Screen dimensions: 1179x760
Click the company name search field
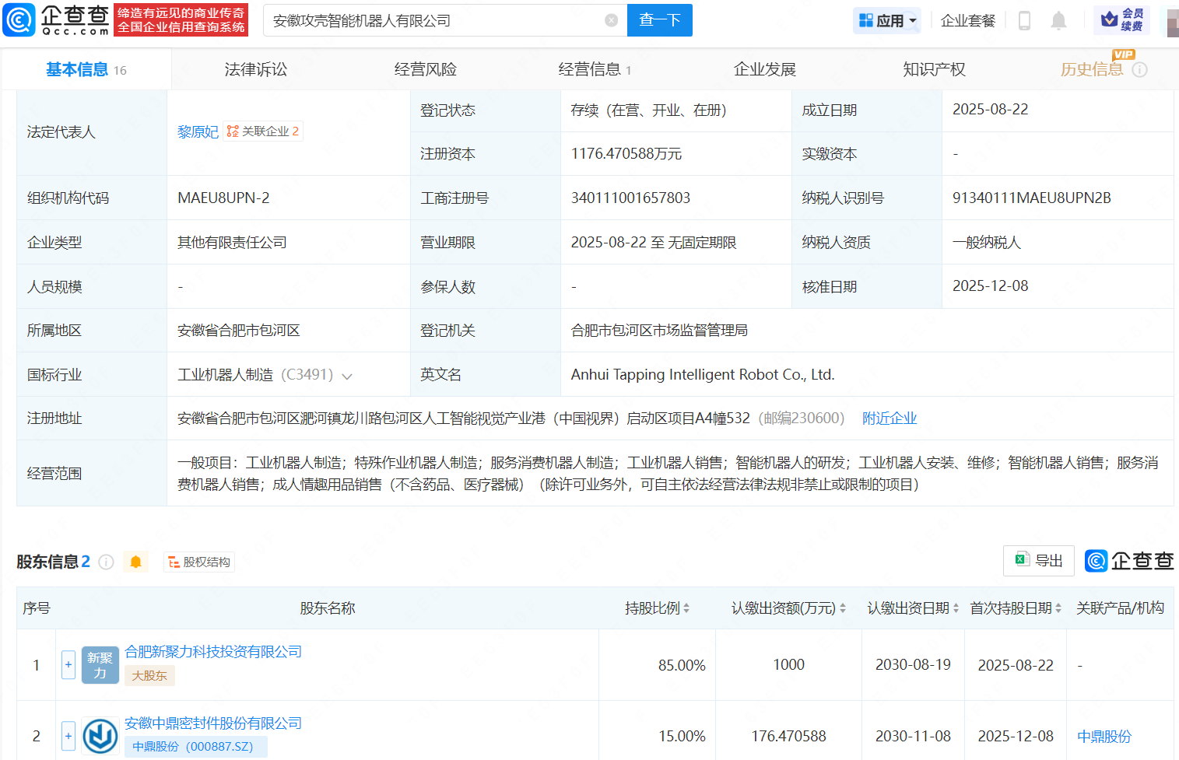click(x=436, y=21)
